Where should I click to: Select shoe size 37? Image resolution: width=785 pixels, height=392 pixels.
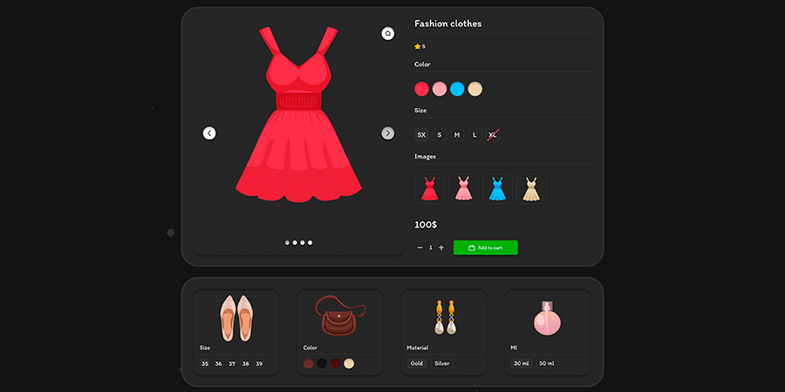(x=232, y=363)
